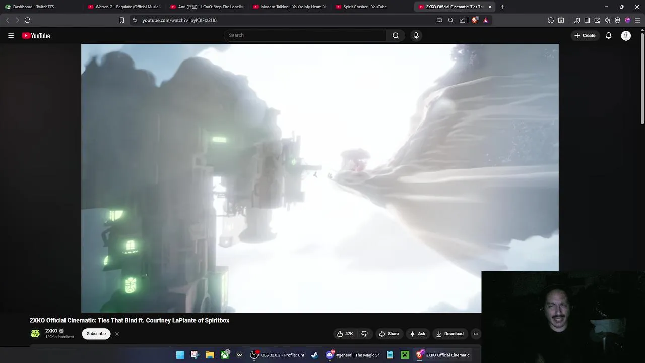Go back in browser history

tap(7, 20)
